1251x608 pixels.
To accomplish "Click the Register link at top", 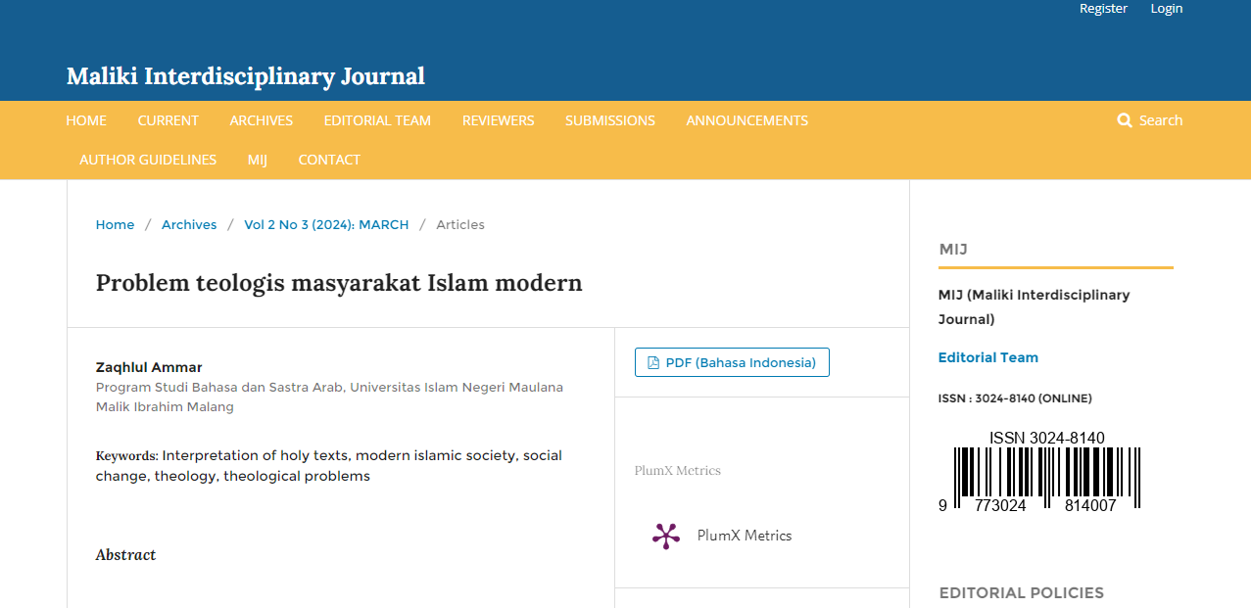I will click(1103, 9).
